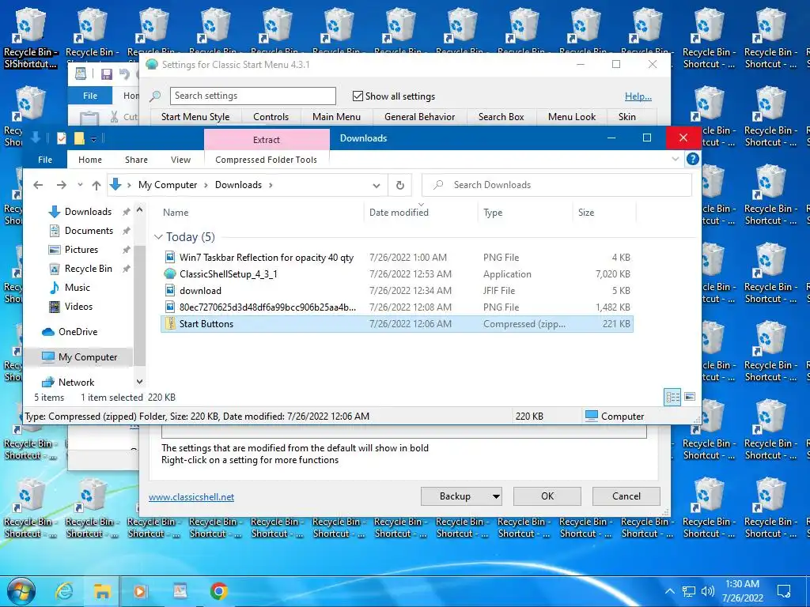Click the network tray icon

[689, 591]
